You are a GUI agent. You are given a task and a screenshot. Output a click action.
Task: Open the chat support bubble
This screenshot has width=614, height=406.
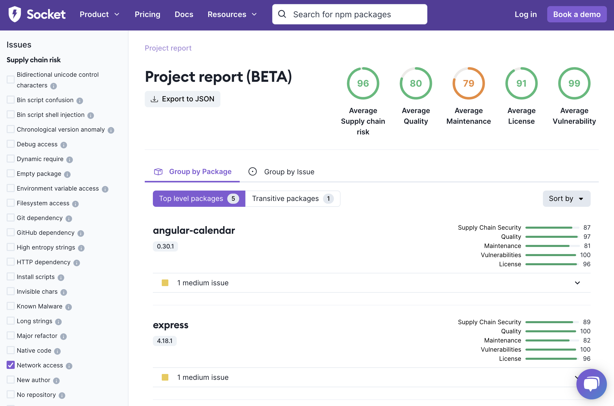(591, 384)
